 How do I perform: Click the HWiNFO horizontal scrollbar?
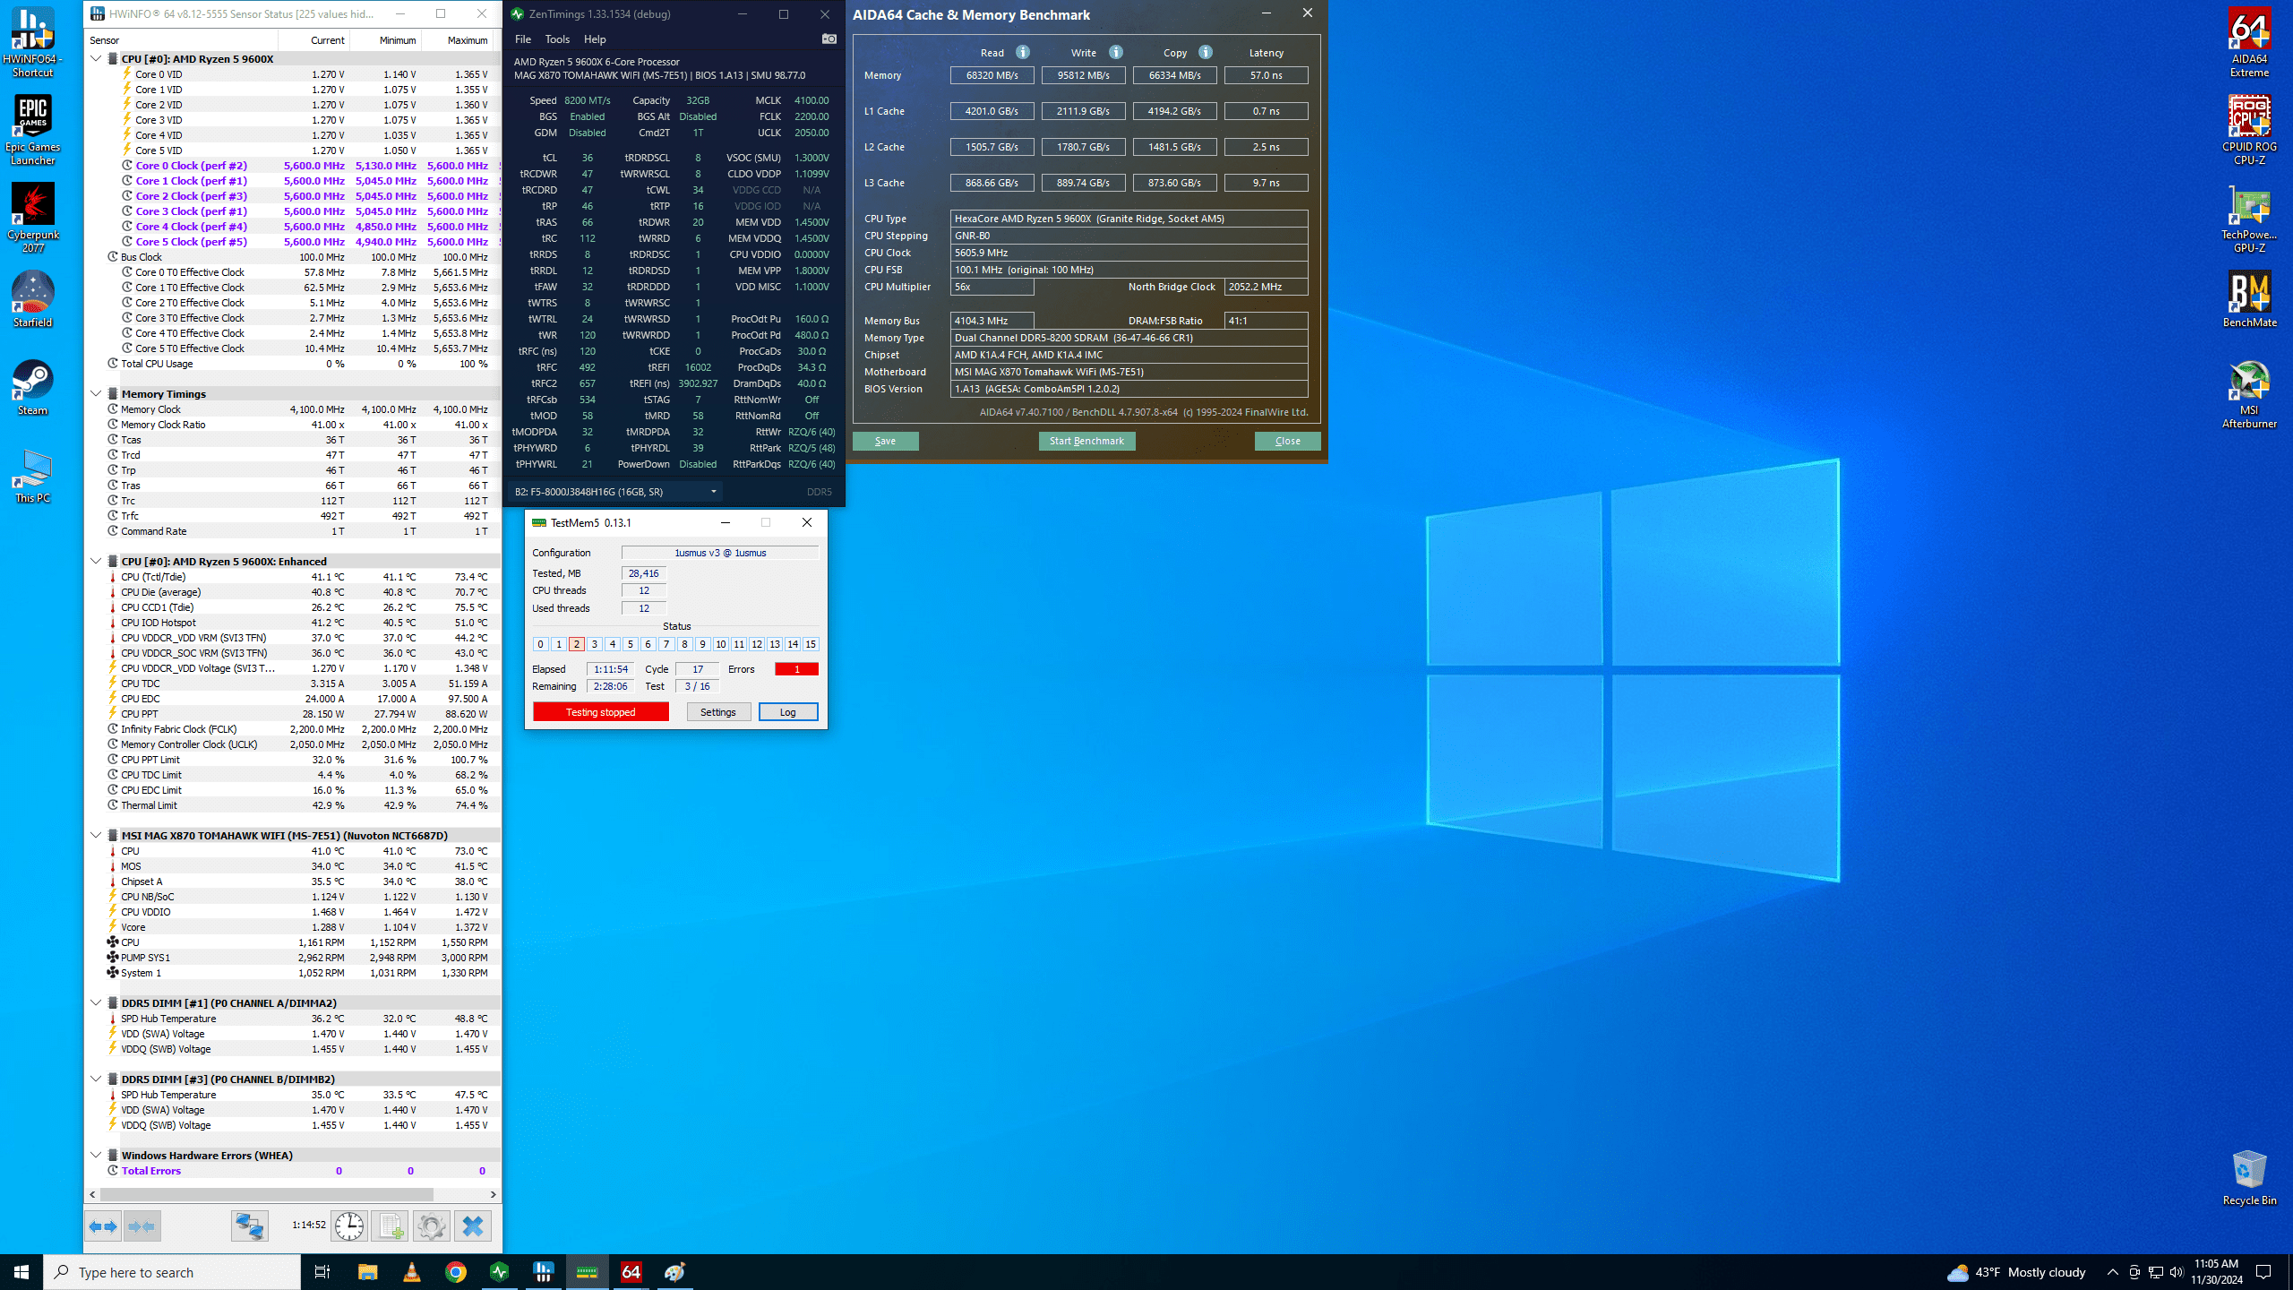pos(267,1194)
